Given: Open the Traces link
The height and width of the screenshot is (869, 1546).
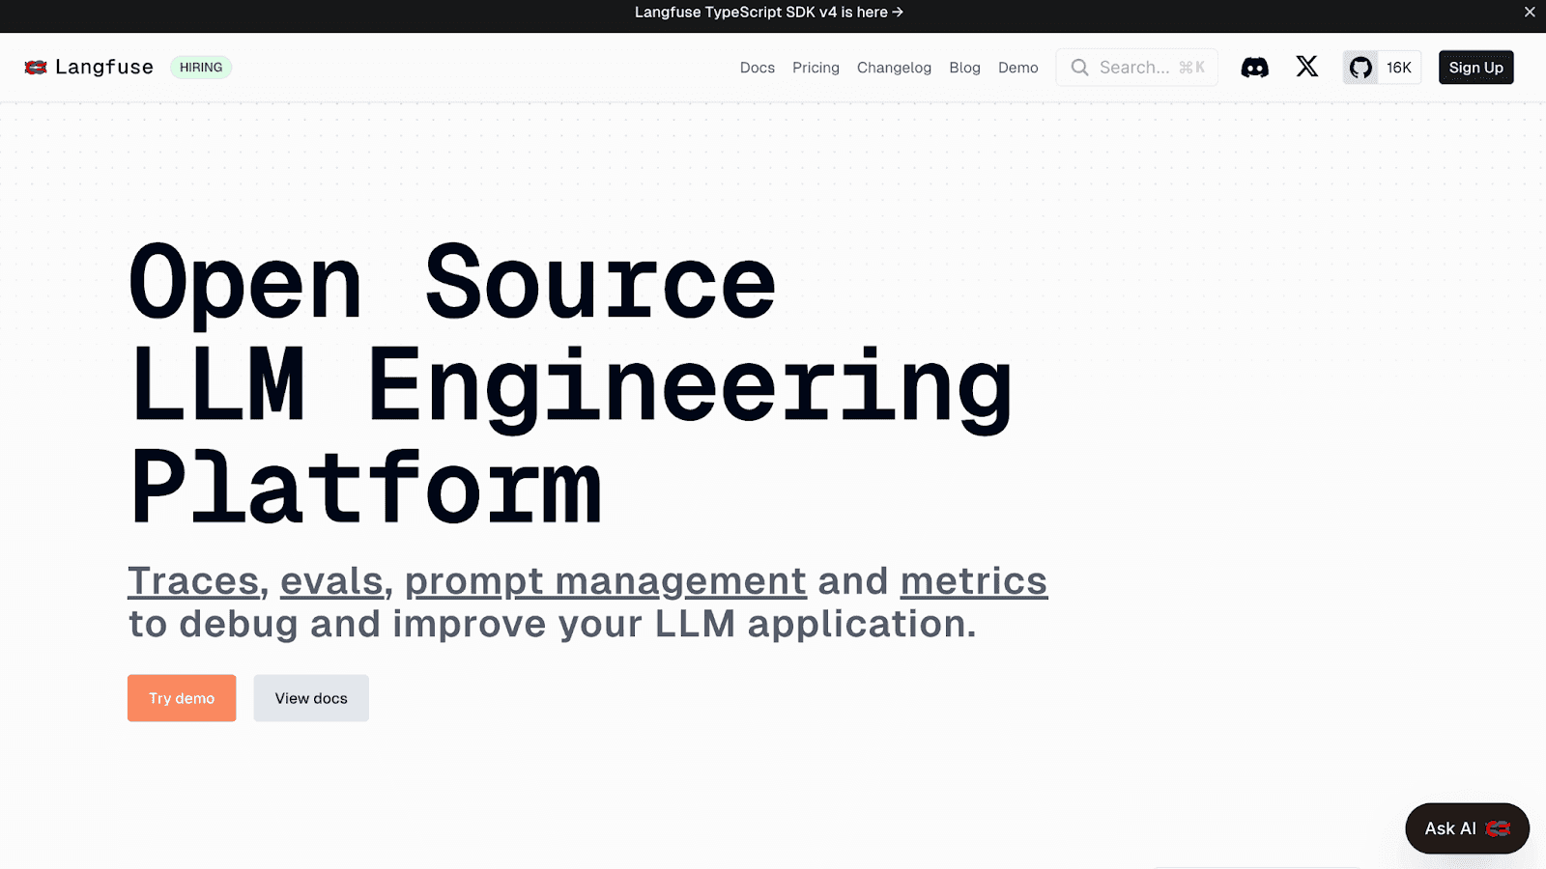Looking at the screenshot, I should pyautogui.click(x=193, y=580).
